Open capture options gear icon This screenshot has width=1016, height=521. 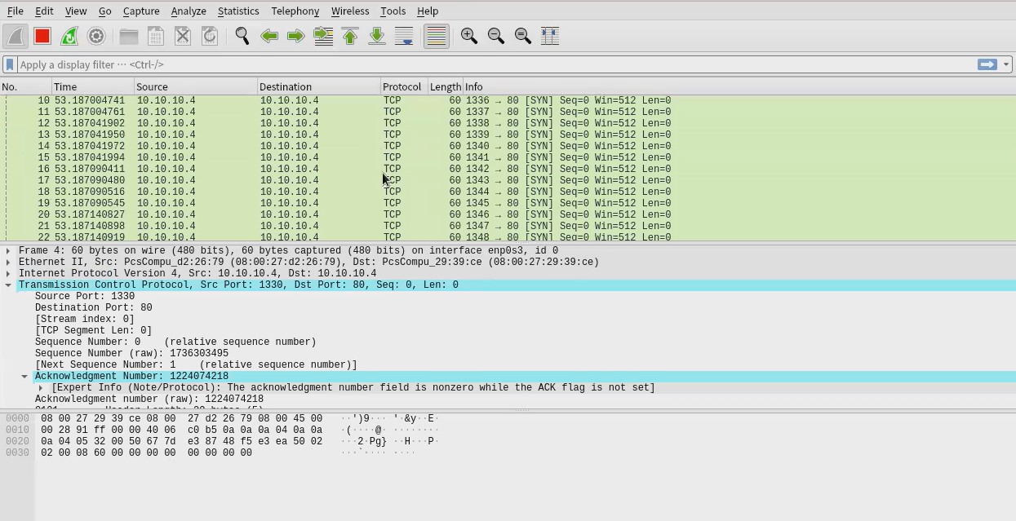coord(96,36)
